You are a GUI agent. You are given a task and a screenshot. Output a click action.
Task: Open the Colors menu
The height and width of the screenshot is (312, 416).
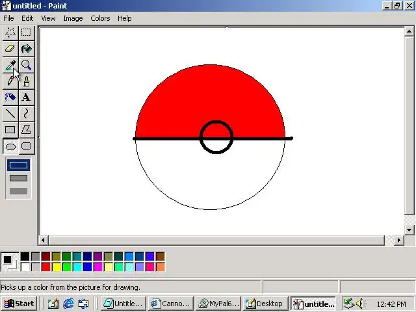tap(100, 18)
